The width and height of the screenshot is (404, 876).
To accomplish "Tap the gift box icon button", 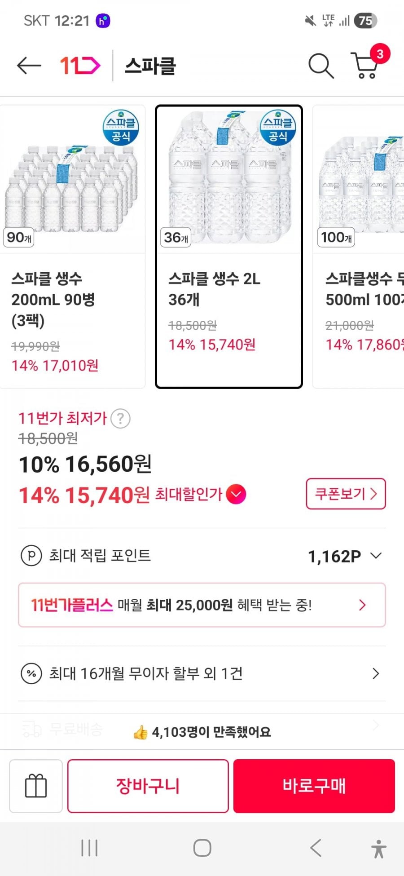I will (x=36, y=786).
